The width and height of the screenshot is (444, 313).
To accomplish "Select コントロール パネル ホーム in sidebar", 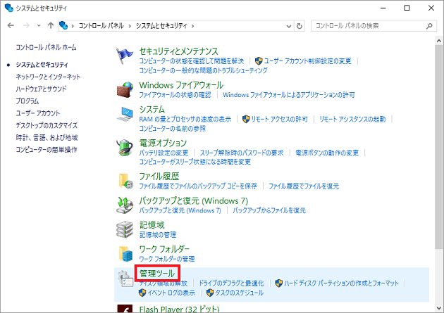I will (46, 47).
